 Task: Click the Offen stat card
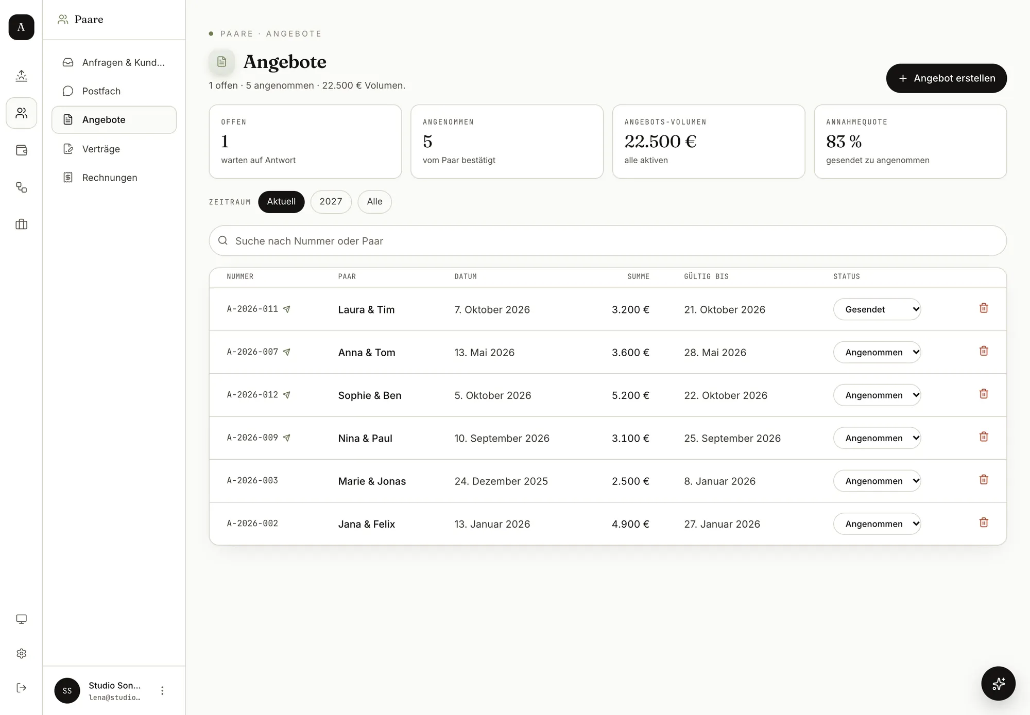click(x=305, y=142)
